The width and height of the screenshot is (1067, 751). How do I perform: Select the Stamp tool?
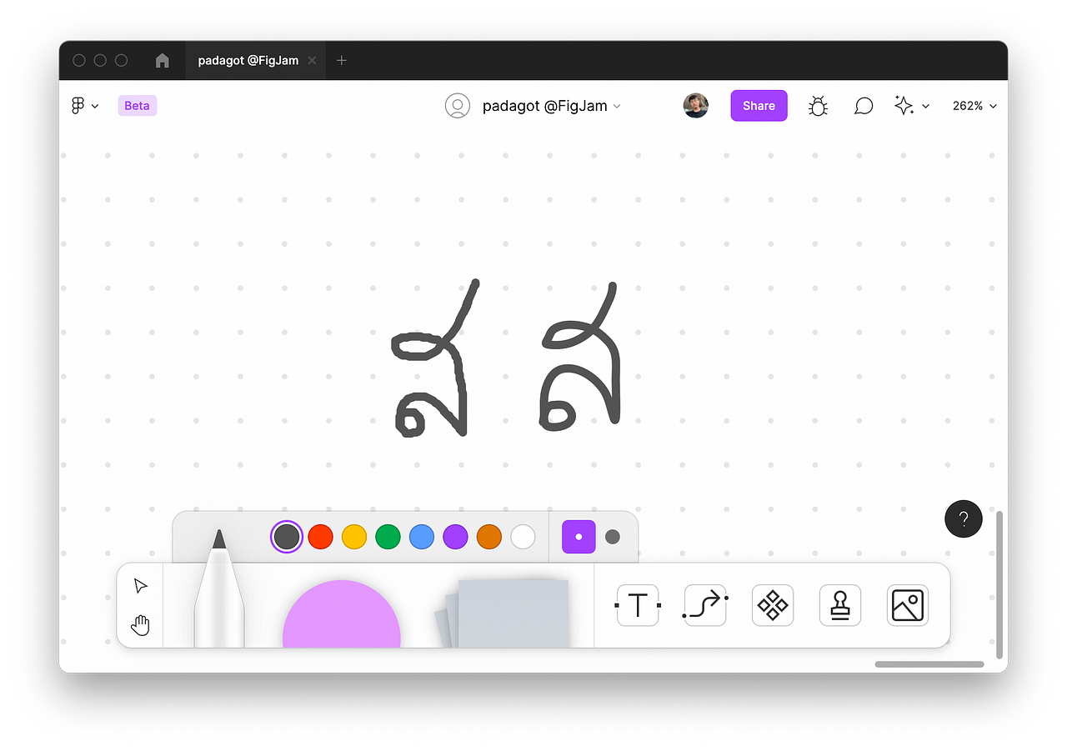tap(840, 605)
